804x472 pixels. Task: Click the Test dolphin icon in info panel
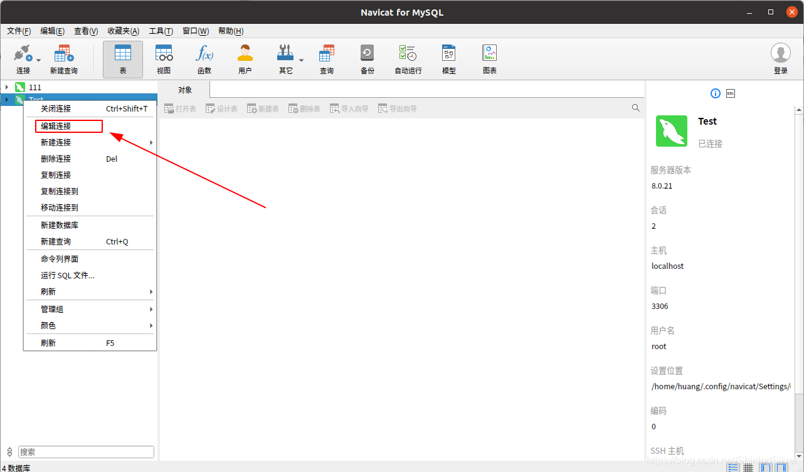(x=672, y=131)
